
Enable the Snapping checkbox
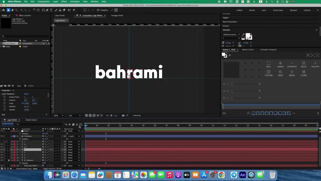tap(98, 10)
